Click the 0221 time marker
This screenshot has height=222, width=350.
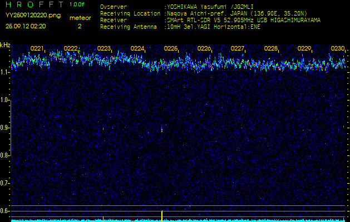(x=37, y=49)
